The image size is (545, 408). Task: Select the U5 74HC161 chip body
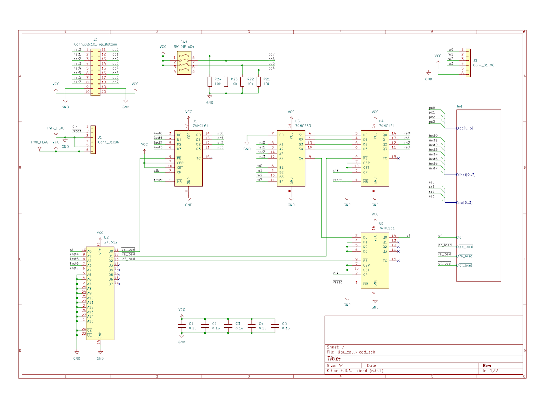[375, 260]
